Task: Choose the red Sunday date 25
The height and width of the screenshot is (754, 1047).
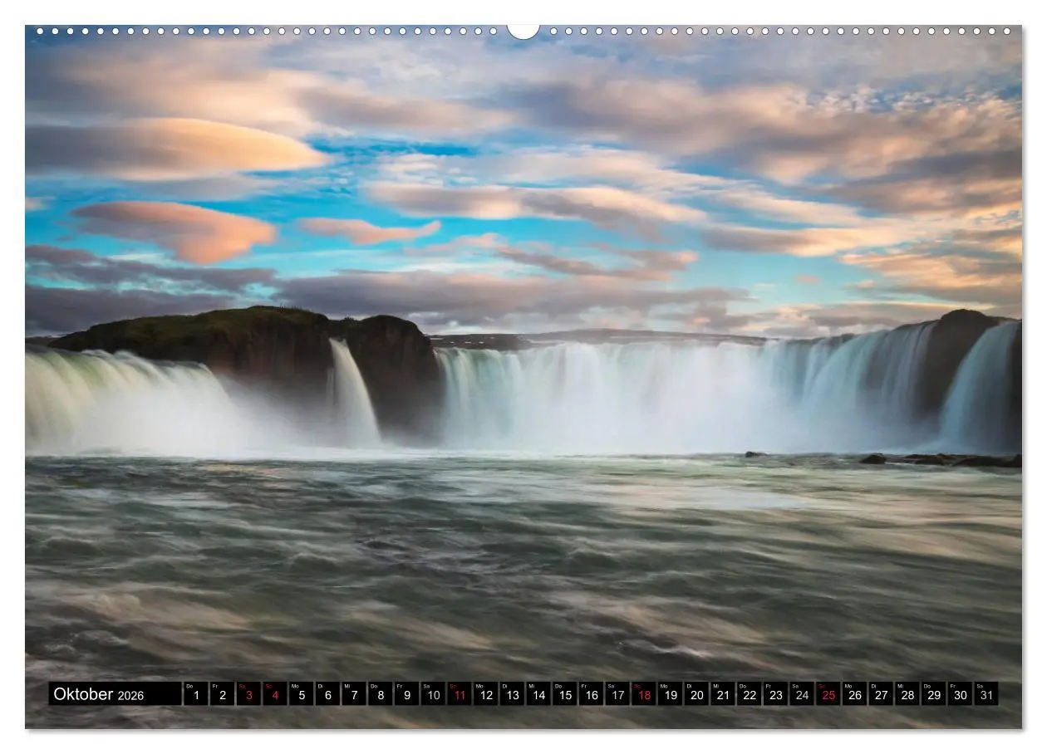Action: tap(828, 694)
